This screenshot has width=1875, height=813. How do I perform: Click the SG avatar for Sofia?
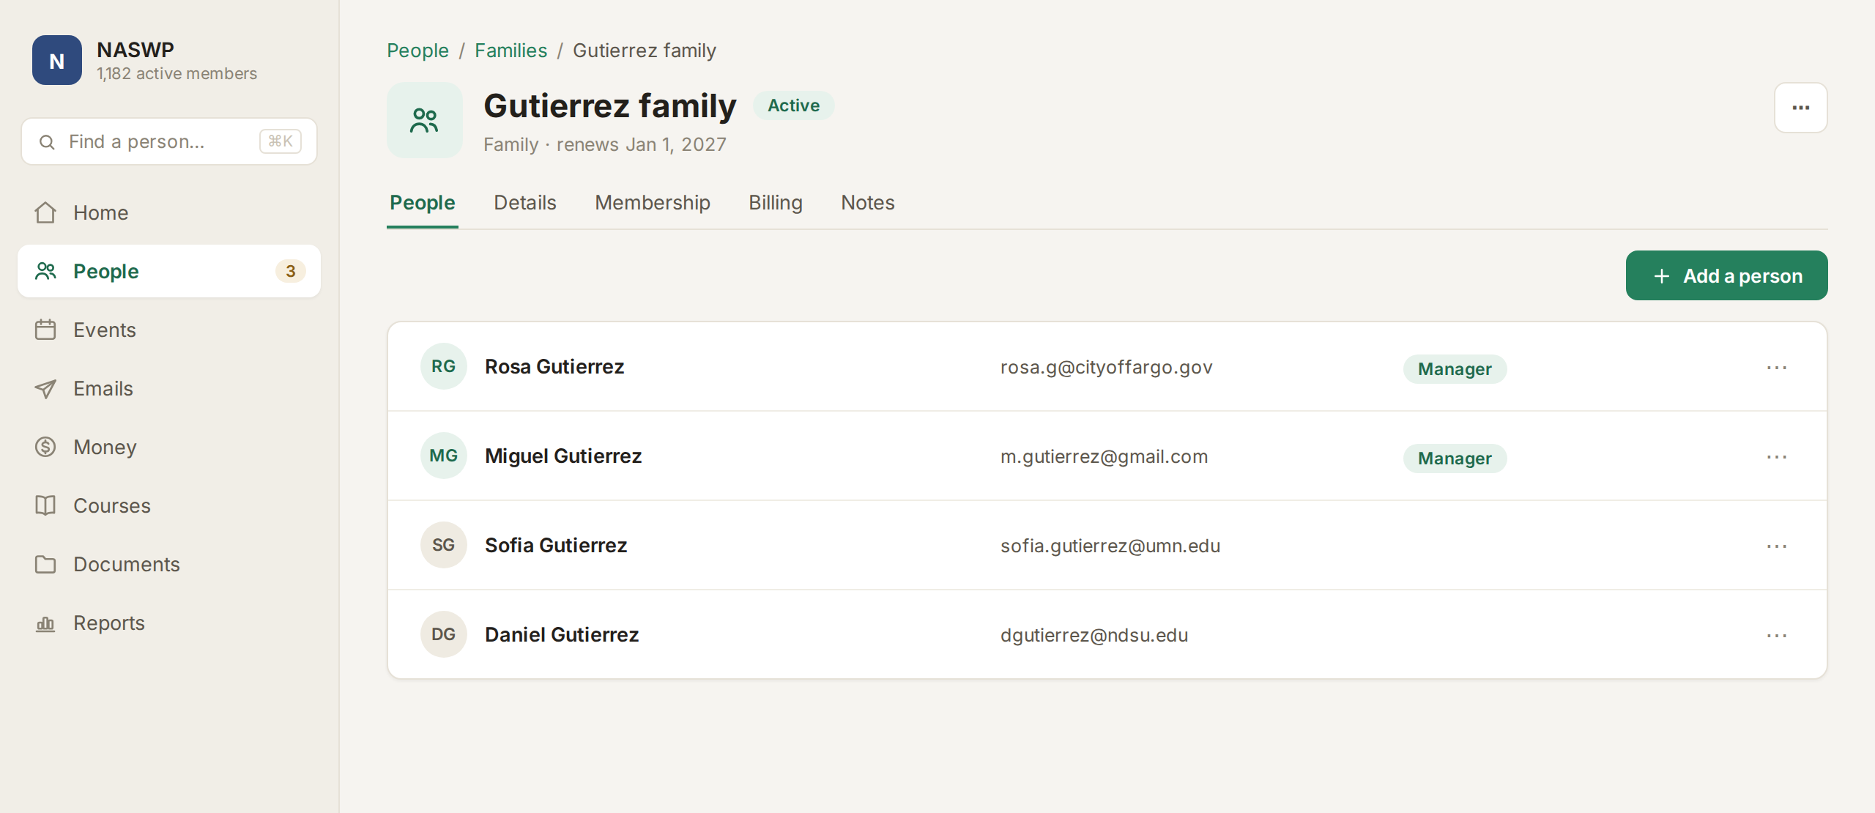(444, 545)
